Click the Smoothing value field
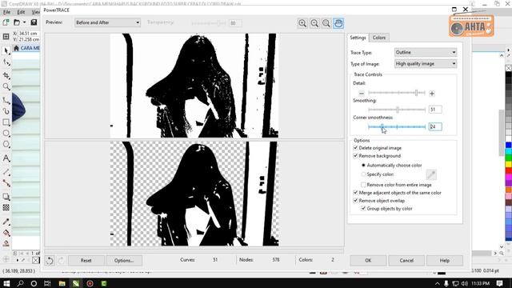The width and height of the screenshot is (512, 288). [x=435, y=110]
